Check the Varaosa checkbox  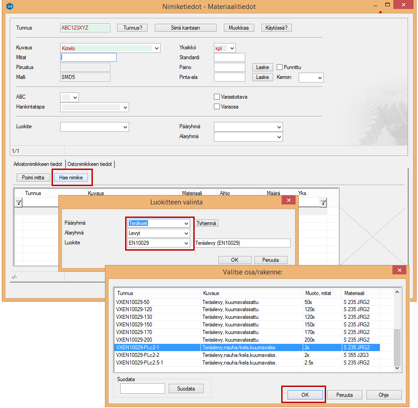coord(217,107)
